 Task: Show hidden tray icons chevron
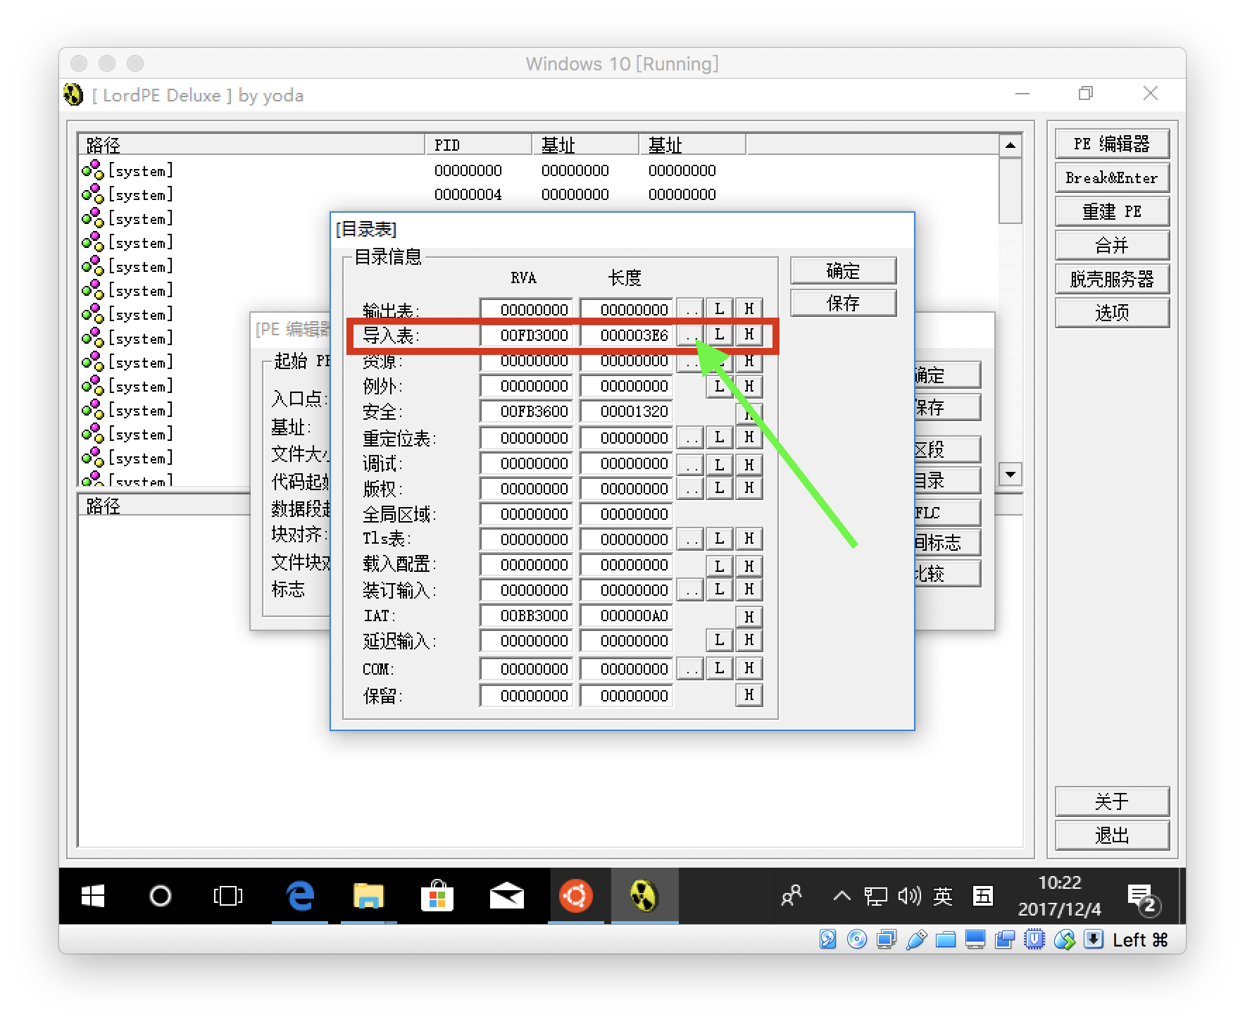[x=842, y=896]
